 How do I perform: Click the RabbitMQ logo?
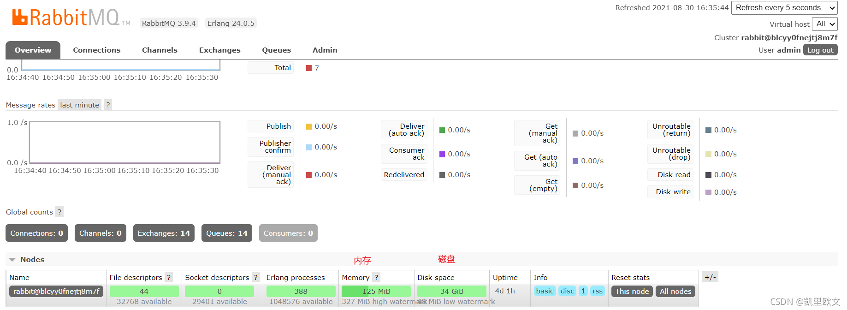[x=71, y=18]
